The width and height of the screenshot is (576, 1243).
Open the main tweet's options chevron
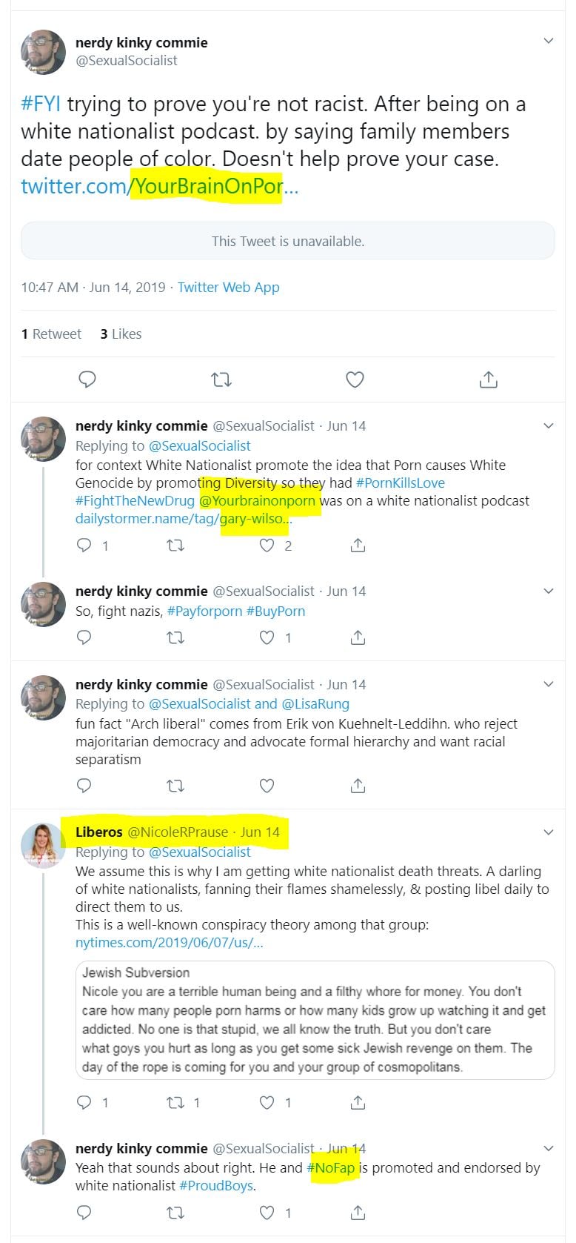549,41
